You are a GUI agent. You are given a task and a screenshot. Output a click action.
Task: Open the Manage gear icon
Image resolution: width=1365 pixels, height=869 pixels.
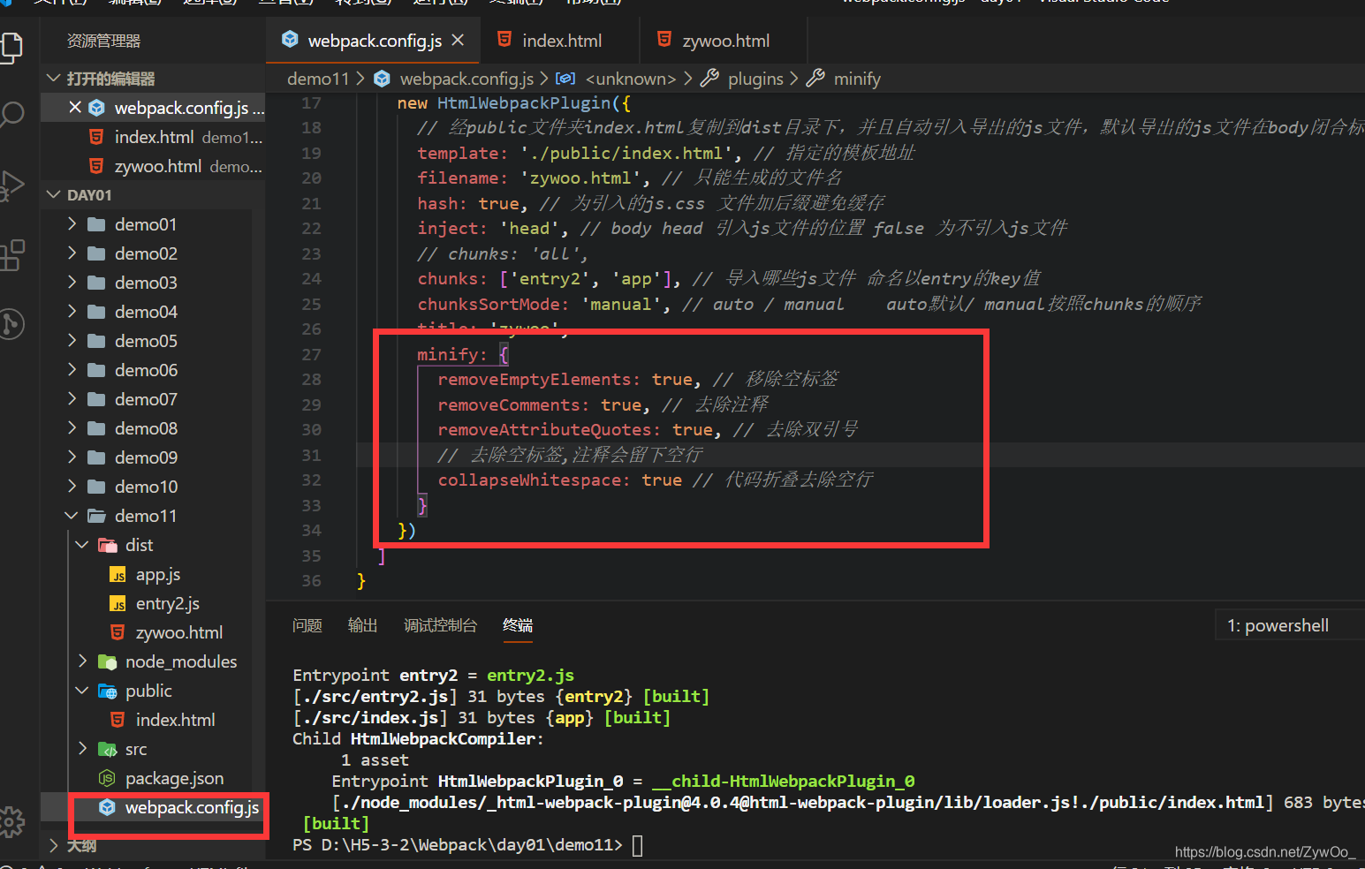[11, 822]
